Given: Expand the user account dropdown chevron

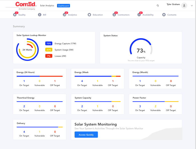Looking at the screenshot, I should pyautogui.click(x=191, y=5).
